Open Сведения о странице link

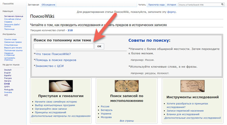click(x=9, y=54)
